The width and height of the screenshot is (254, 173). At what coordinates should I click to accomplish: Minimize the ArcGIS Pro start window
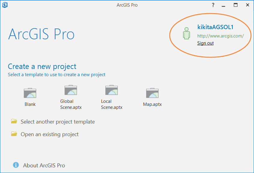click(x=223, y=6)
